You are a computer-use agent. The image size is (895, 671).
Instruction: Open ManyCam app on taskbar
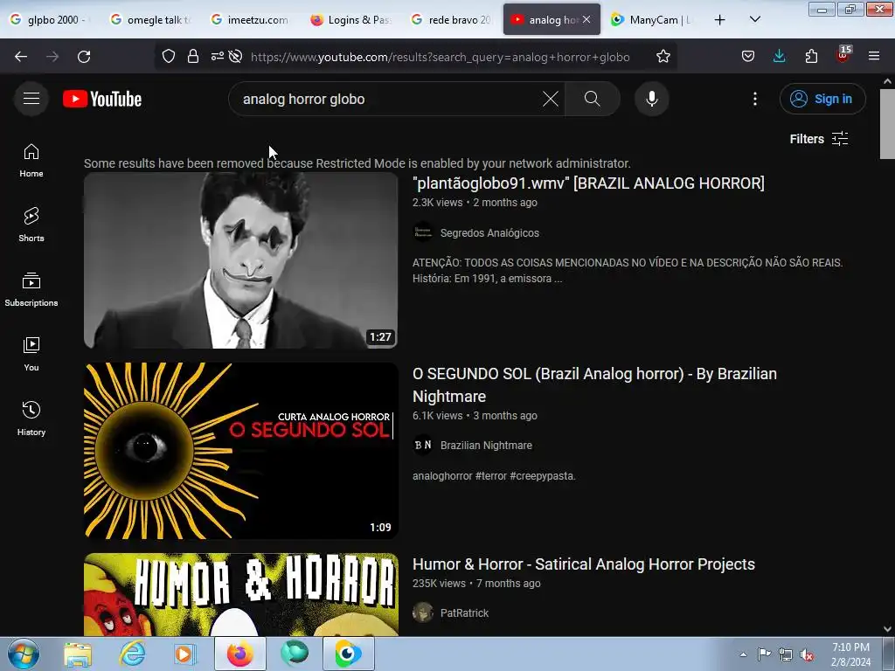(348, 654)
